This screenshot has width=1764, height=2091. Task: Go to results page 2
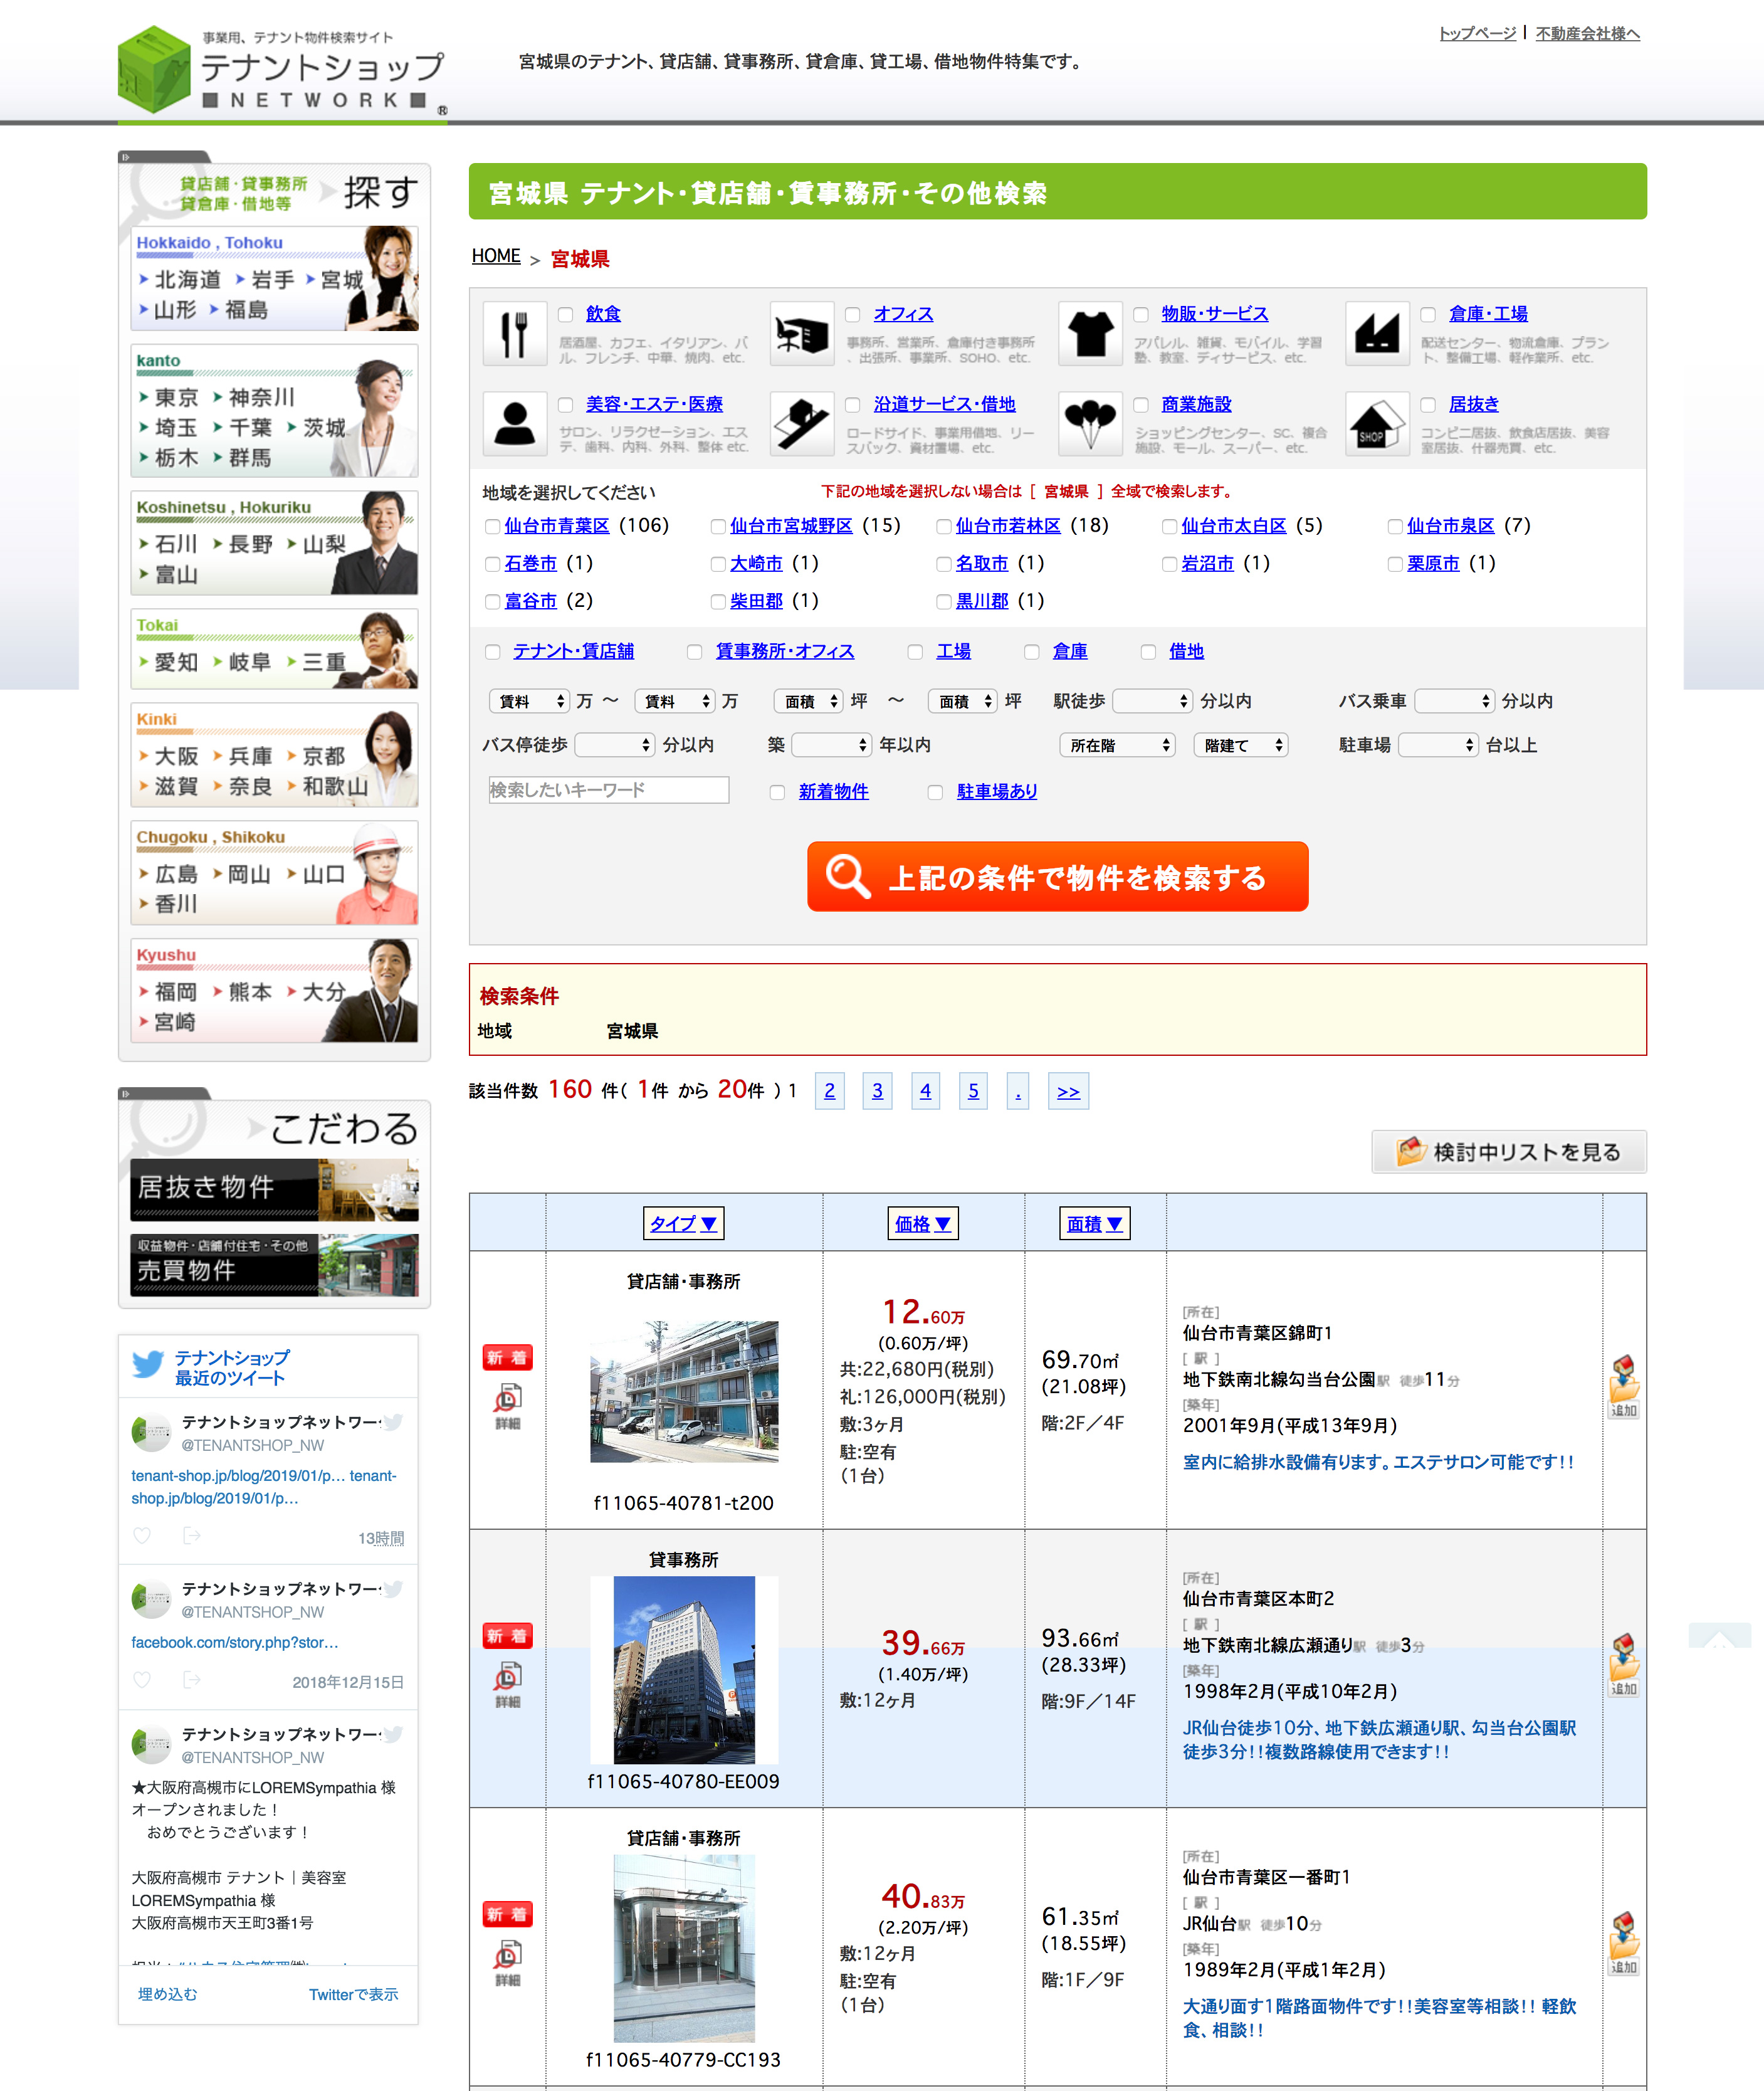pyautogui.click(x=829, y=1091)
